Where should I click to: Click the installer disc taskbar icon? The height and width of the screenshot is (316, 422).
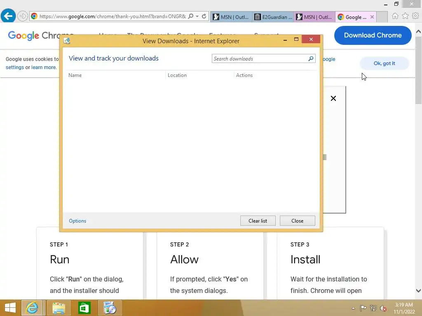[x=110, y=308]
